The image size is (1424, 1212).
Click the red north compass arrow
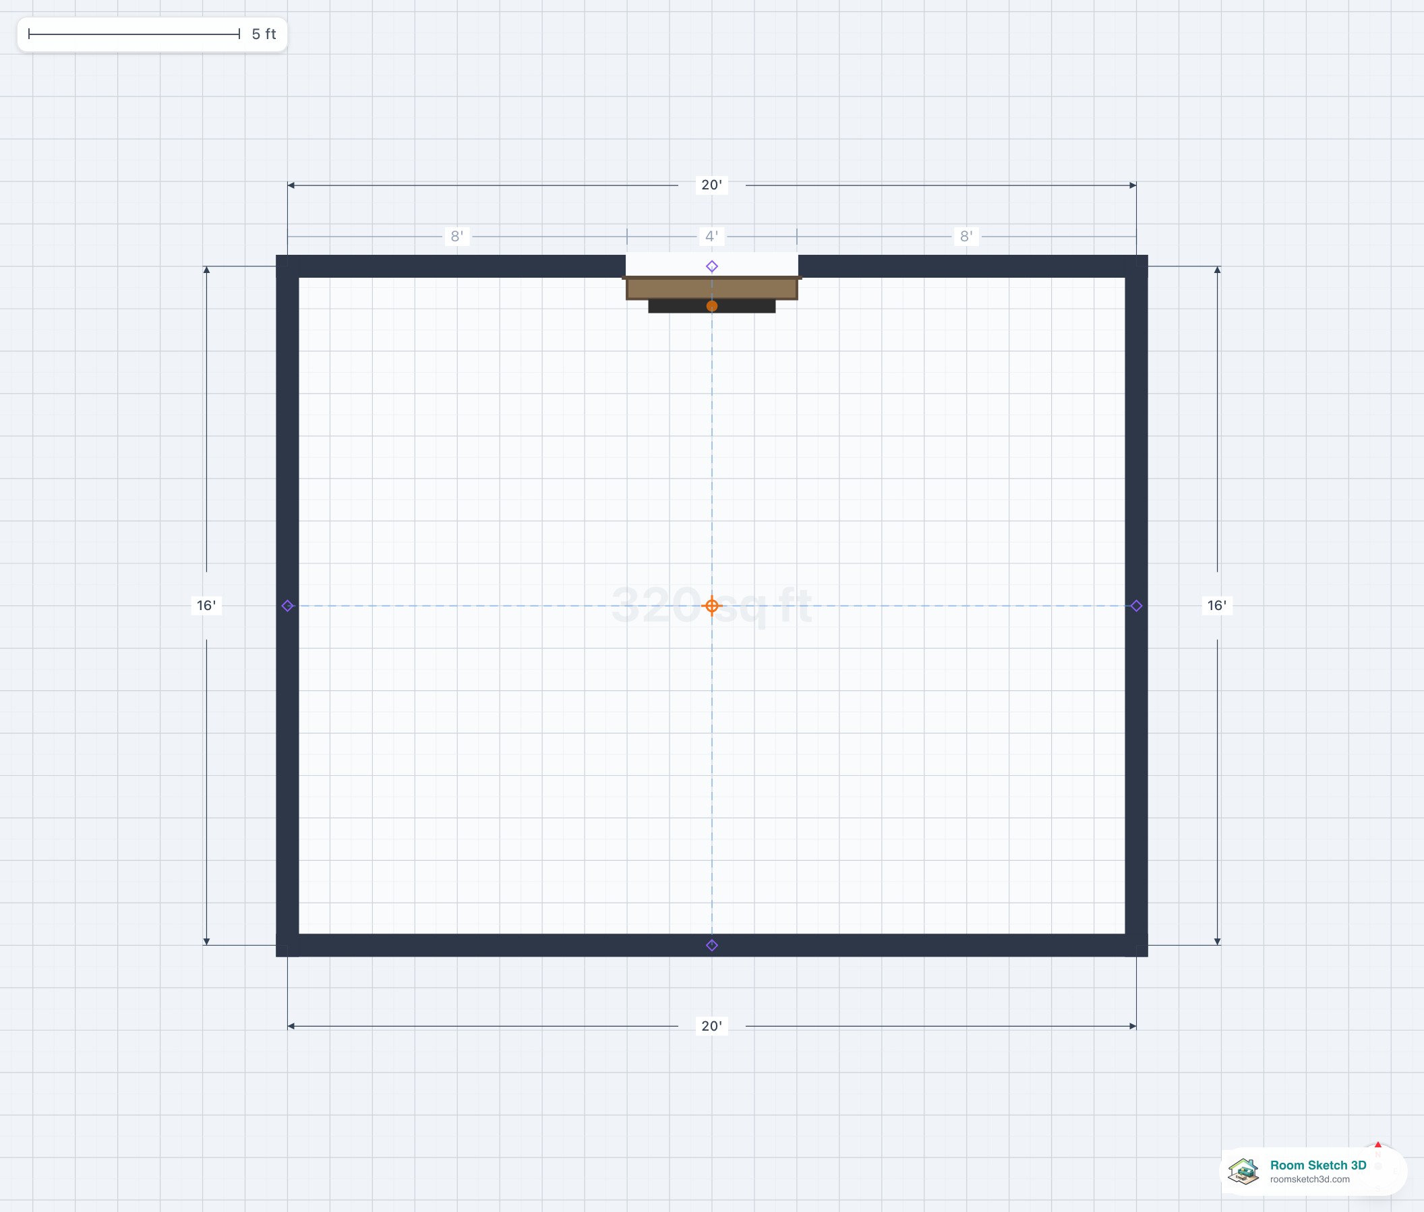1378,1145
